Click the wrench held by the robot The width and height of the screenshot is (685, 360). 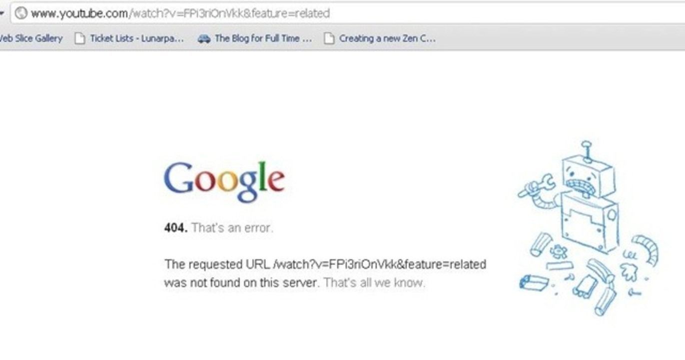coord(537,186)
